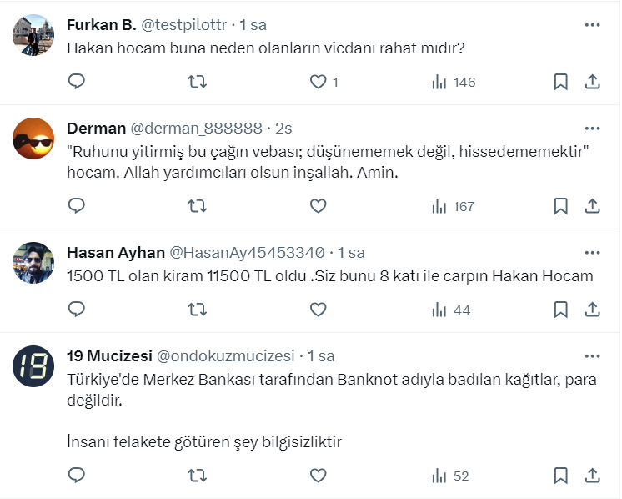Retweet Hasan Ayhan's post
622x499 pixels.
(197, 310)
